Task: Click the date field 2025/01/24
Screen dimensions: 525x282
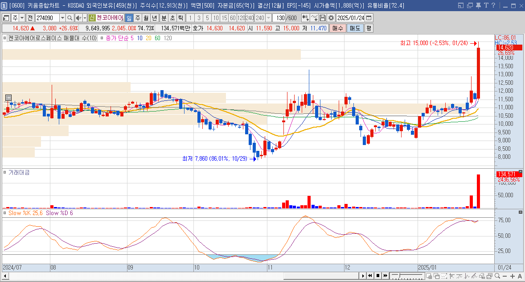Action: (x=351, y=18)
